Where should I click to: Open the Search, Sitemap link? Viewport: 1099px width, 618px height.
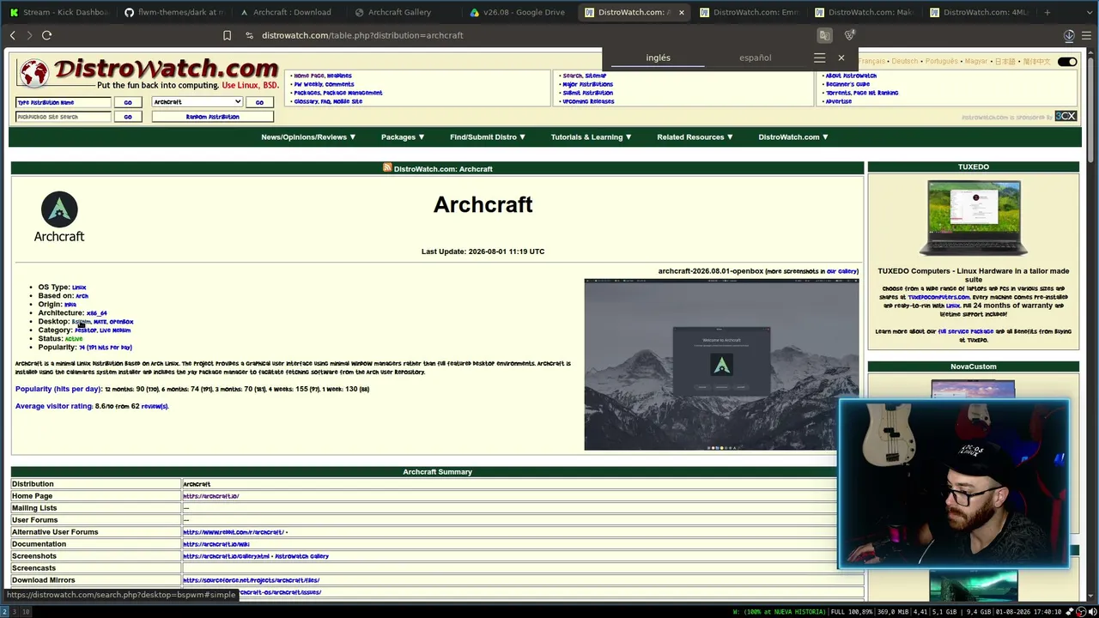pos(585,76)
